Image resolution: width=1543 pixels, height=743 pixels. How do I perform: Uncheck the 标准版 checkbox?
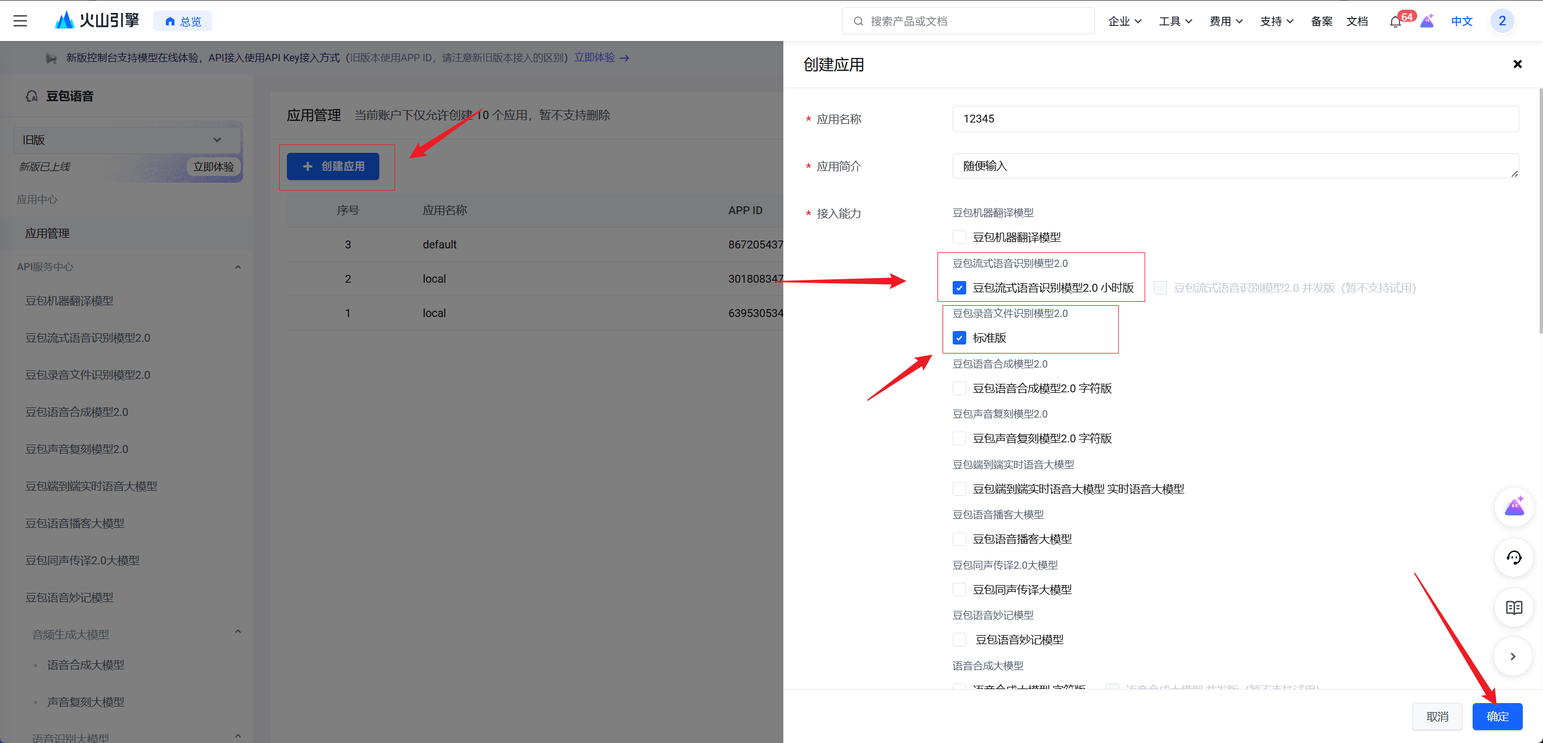959,338
